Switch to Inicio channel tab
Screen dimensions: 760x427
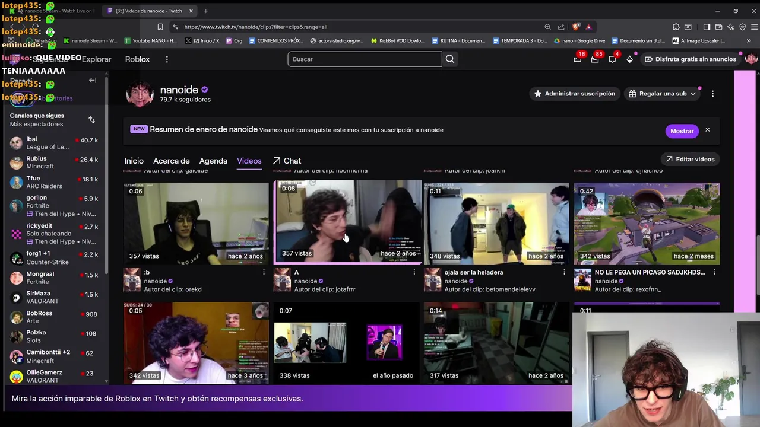point(134,161)
